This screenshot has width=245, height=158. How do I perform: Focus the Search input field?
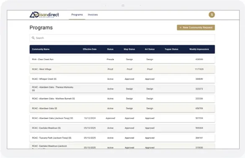click(122, 38)
